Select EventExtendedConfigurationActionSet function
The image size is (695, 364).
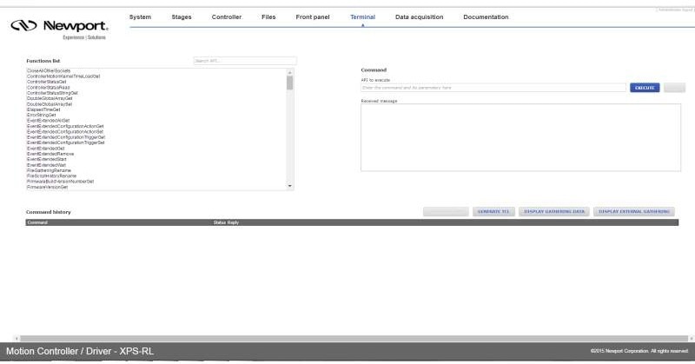coord(65,132)
